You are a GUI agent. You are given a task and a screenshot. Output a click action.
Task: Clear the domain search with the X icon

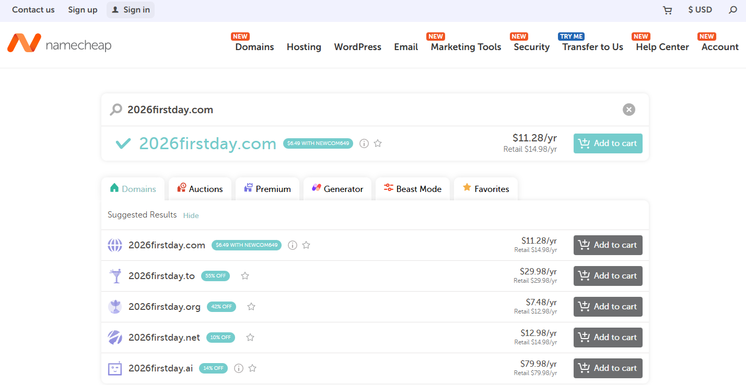tap(629, 110)
